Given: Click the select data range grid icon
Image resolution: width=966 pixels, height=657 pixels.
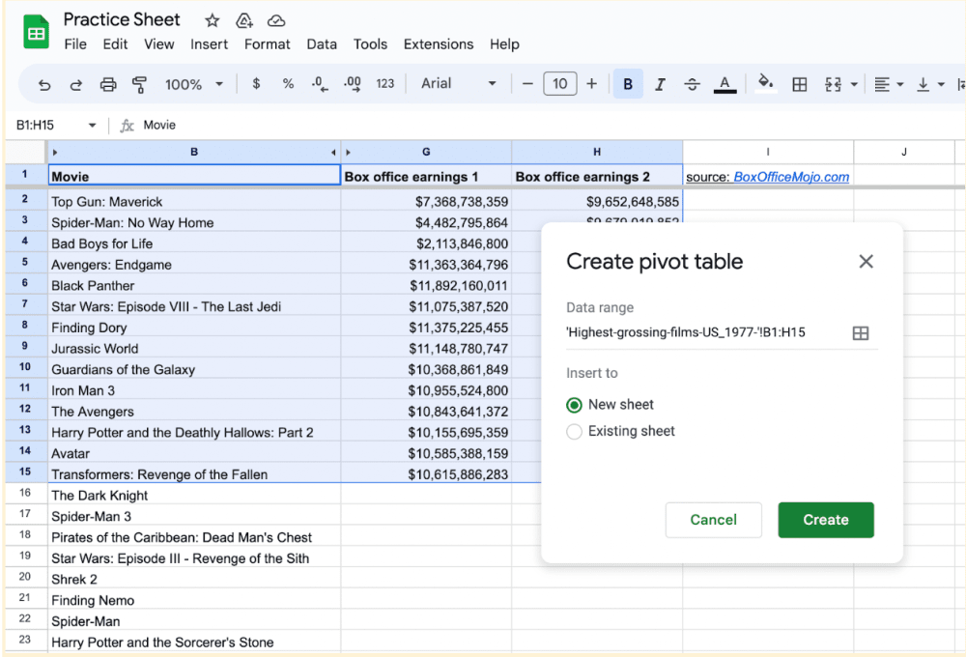Looking at the screenshot, I should click(x=860, y=333).
